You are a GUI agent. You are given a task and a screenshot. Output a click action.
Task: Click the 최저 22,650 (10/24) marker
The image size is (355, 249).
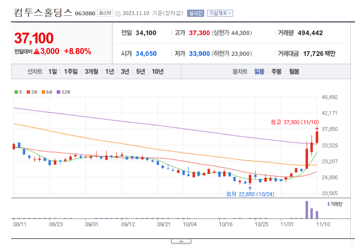250,194
